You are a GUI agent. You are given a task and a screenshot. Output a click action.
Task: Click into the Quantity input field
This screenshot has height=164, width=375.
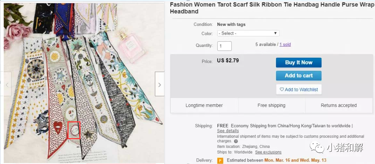click(224, 46)
